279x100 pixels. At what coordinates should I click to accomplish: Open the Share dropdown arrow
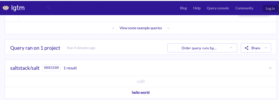[266, 48]
